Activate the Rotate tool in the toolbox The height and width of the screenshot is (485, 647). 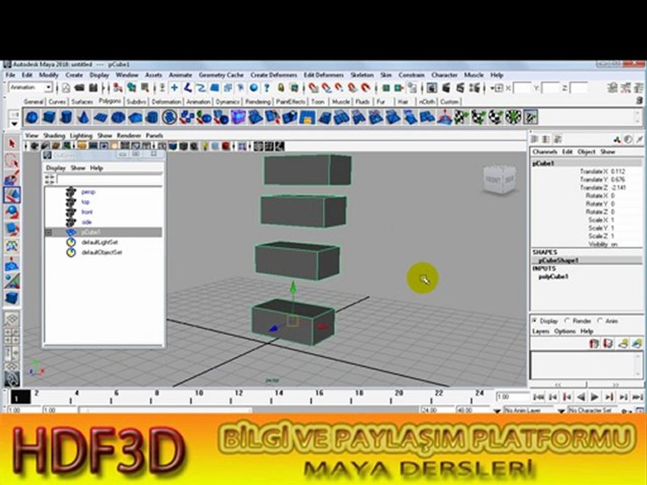coord(11,212)
